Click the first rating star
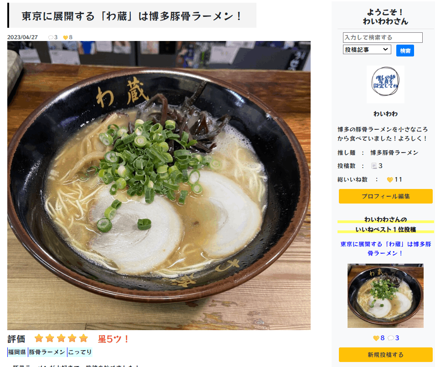The image size is (435, 367). coord(39,338)
